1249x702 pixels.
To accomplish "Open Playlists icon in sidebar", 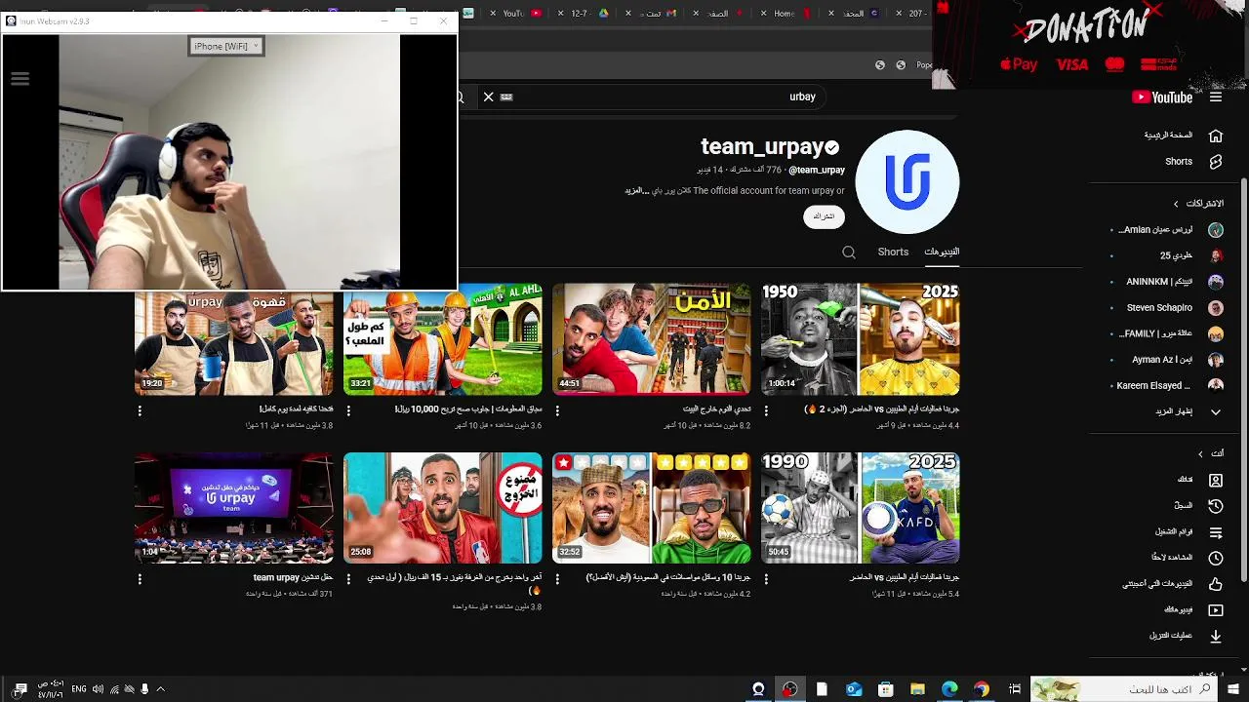I will point(1216,532).
